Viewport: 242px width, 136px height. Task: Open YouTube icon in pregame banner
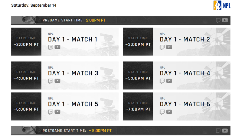225,20
